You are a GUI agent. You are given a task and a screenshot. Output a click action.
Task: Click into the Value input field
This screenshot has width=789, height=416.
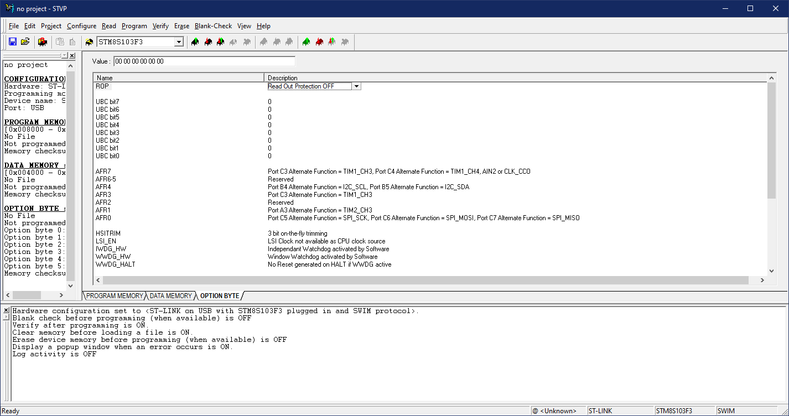point(204,61)
